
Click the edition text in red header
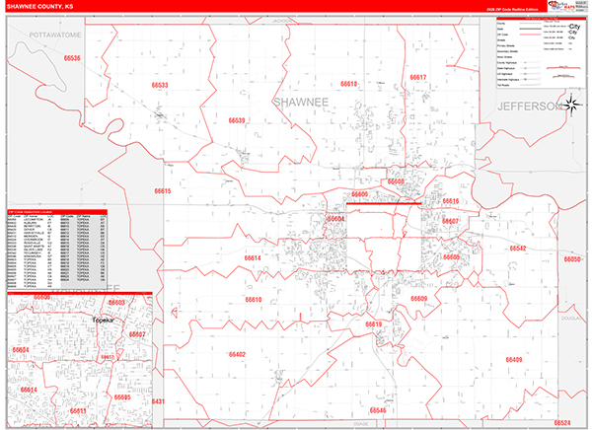click(x=512, y=9)
